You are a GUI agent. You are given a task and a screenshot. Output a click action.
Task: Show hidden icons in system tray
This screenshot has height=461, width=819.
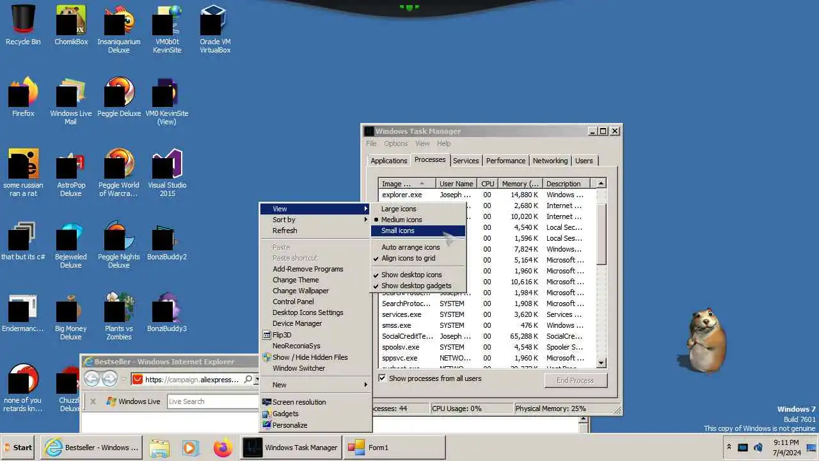(x=729, y=447)
